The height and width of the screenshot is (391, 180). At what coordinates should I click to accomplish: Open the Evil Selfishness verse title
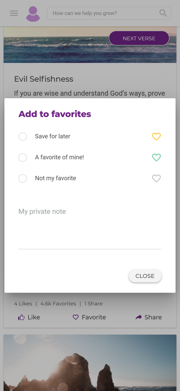[44, 79]
